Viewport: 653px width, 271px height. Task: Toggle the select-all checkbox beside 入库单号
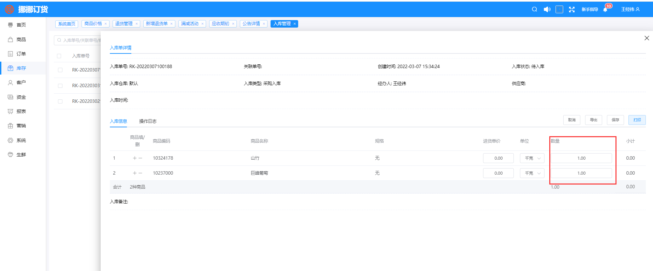point(59,56)
